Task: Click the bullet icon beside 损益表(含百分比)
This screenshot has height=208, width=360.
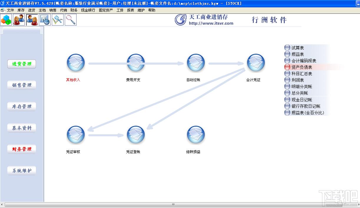Action: pos(287,113)
